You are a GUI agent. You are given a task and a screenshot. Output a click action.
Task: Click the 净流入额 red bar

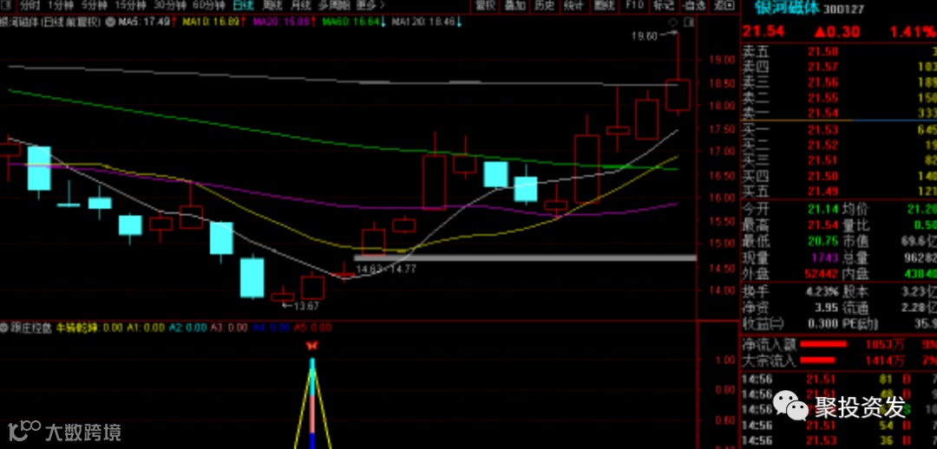click(x=822, y=344)
